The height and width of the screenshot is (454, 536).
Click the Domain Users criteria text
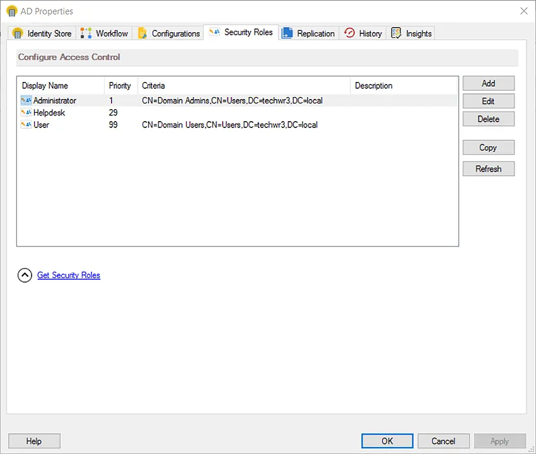click(230, 125)
